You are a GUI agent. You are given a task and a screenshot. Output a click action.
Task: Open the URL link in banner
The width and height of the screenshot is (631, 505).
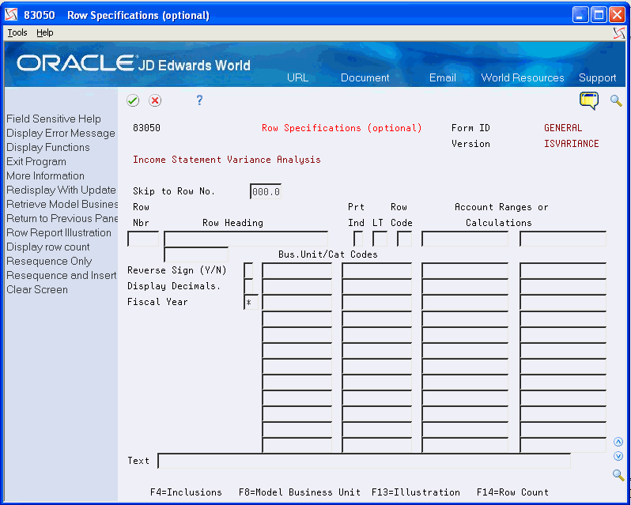(x=298, y=77)
